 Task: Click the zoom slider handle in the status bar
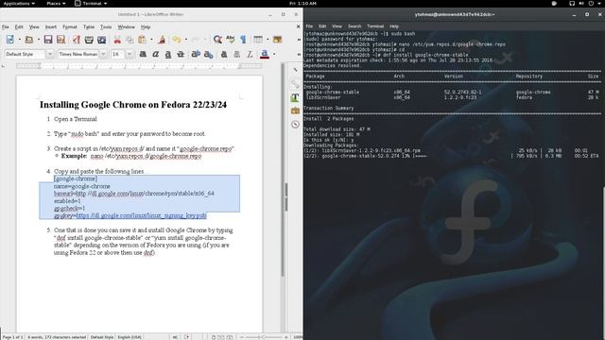[264, 337]
